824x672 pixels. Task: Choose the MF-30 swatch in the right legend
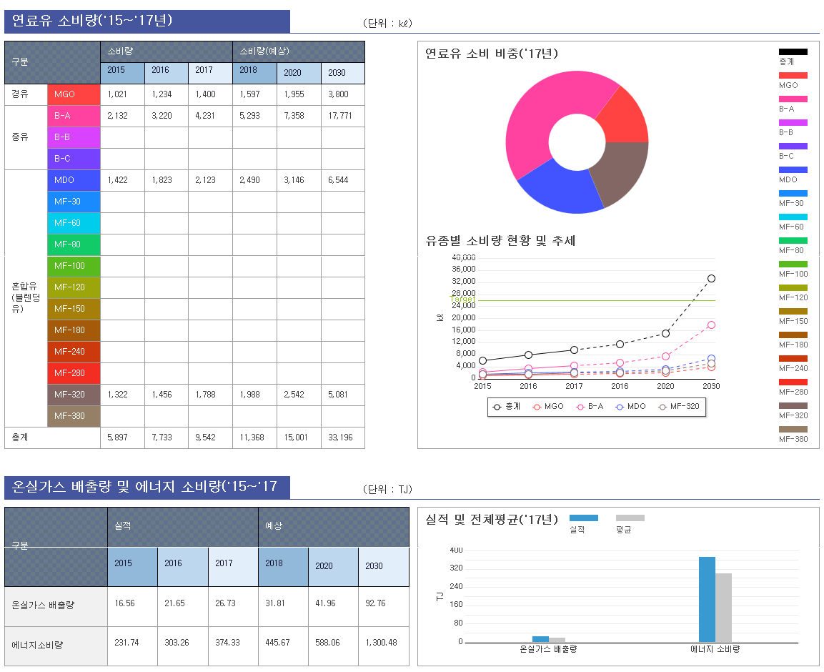coord(793,194)
